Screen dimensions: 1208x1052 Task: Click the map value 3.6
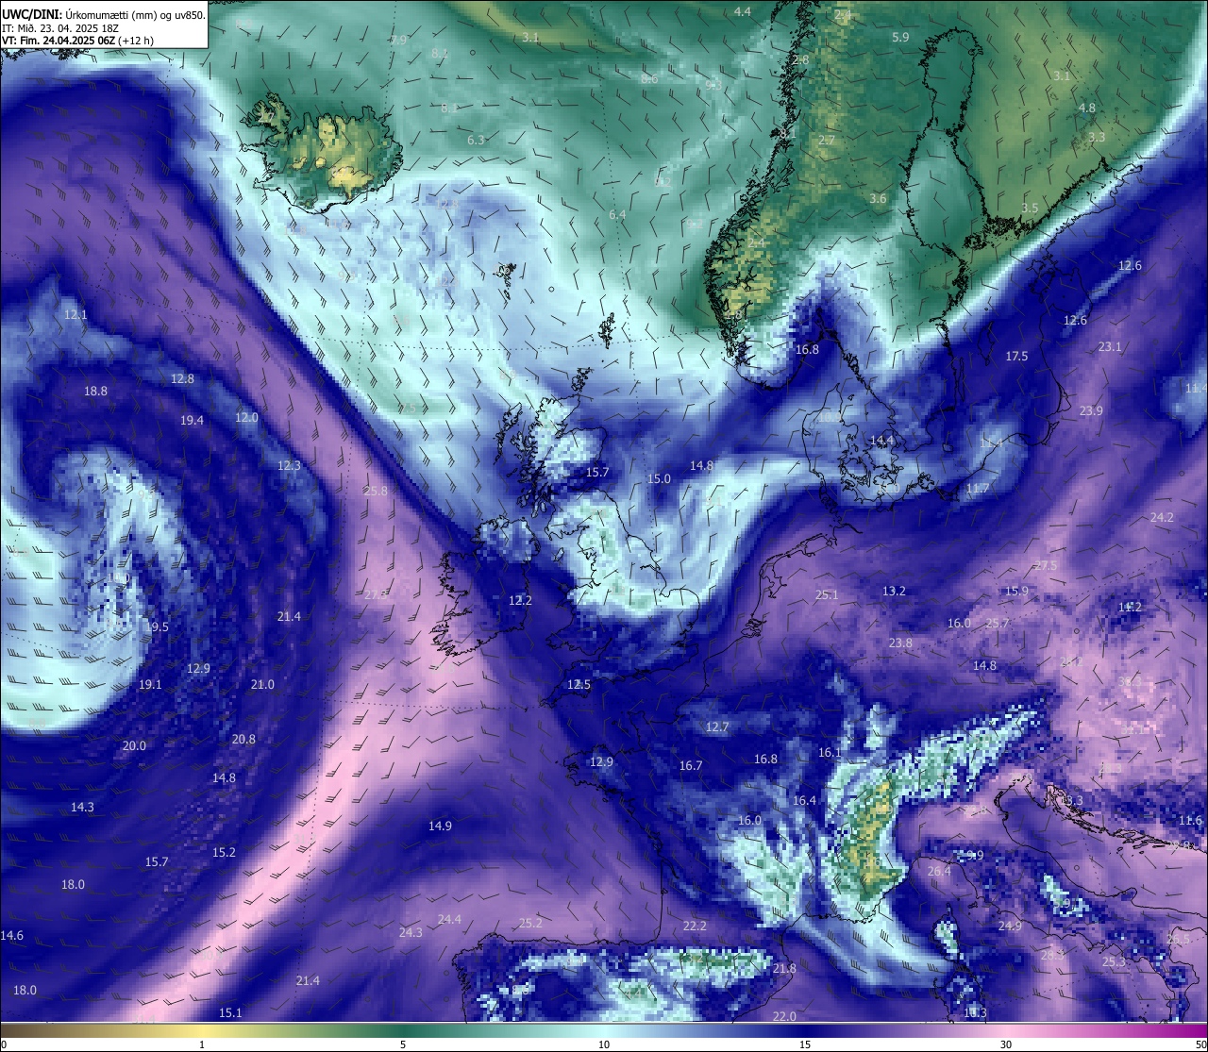pyautogui.click(x=878, y=198)
